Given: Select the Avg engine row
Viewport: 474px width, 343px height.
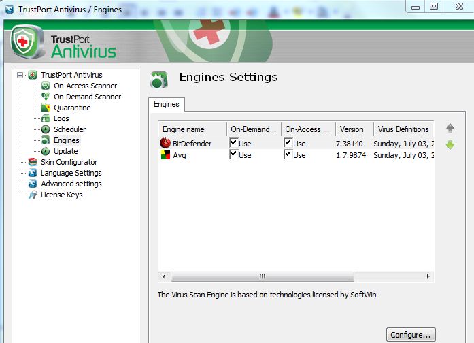Looking at the screenshot, I should tap(180, 155).
